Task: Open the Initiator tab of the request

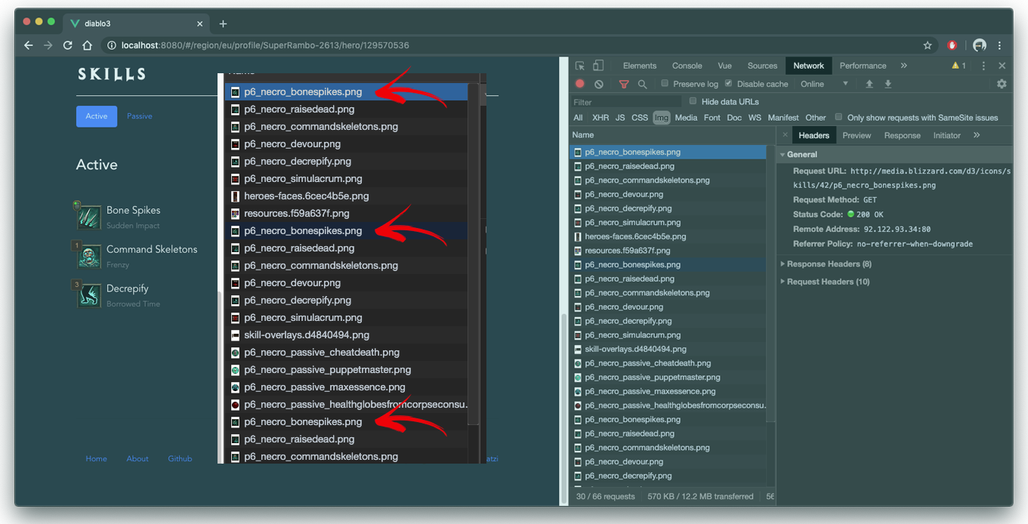Action: click(946, 135)
